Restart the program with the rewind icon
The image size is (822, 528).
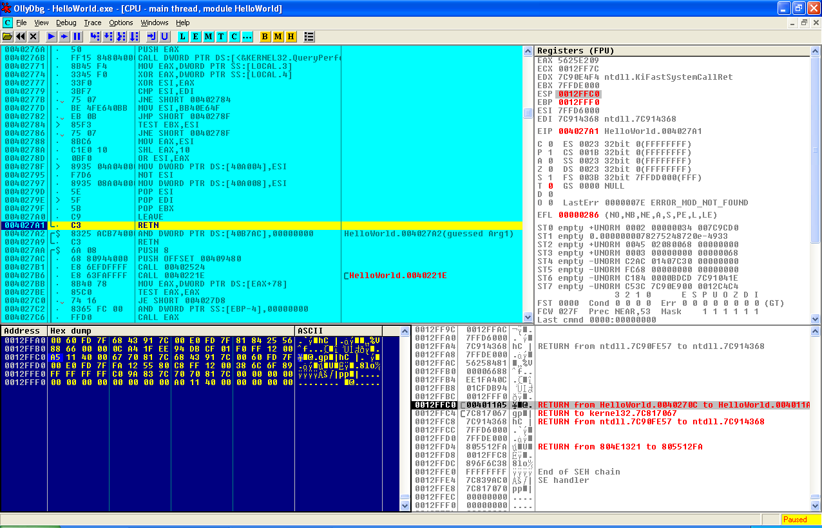21,37
